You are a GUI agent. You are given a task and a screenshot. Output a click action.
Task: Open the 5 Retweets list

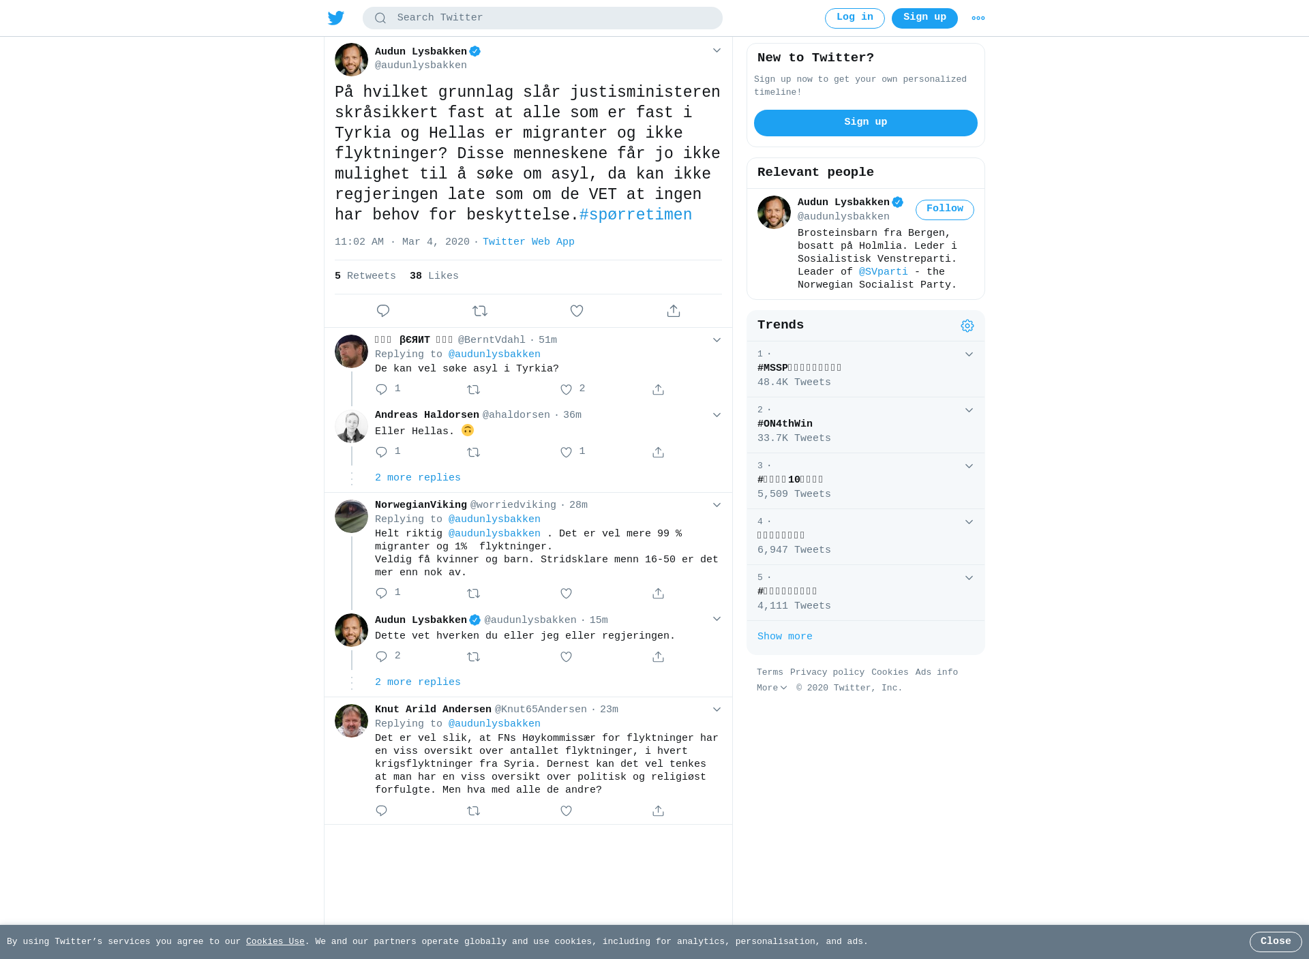[365, 276]
